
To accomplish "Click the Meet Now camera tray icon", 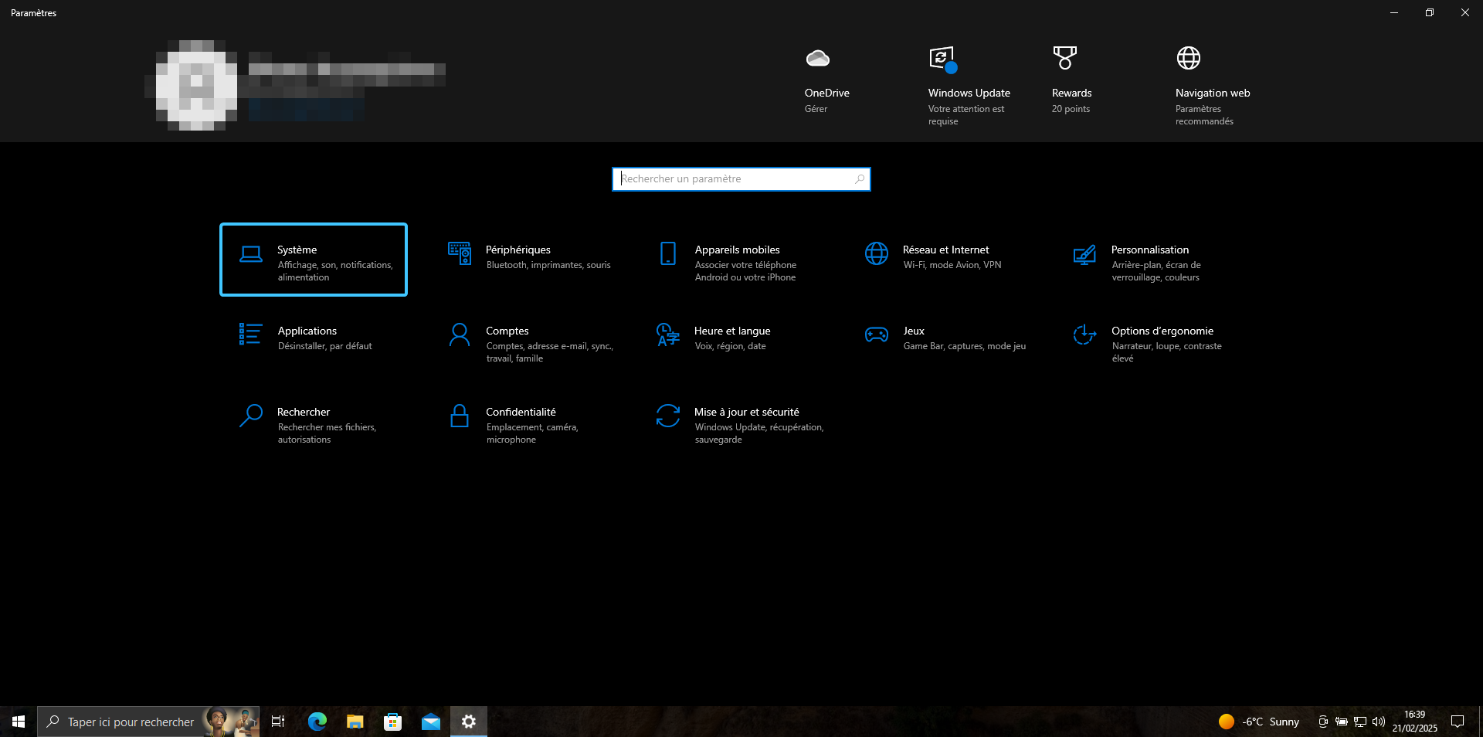I will coord(1323,722).
